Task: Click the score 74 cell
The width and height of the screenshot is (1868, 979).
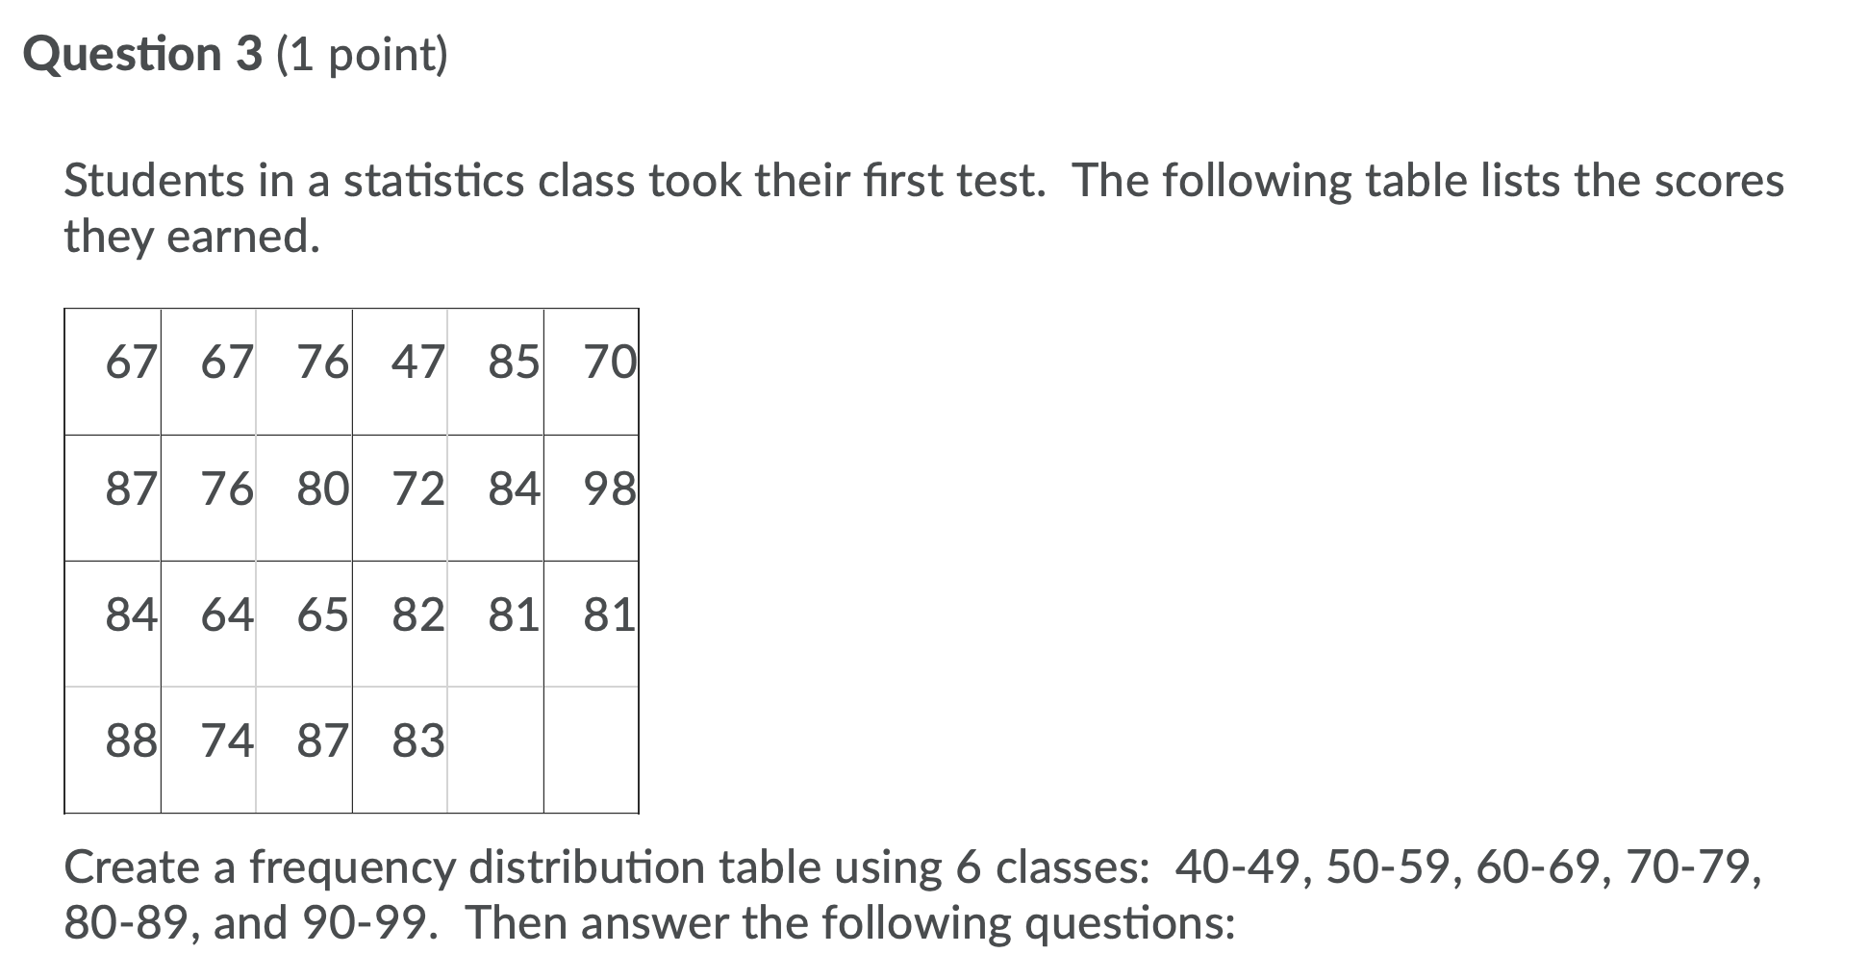Action: click(x=209, y=750)
